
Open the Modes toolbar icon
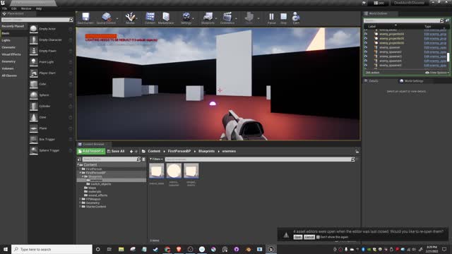(x=130, y=18)
